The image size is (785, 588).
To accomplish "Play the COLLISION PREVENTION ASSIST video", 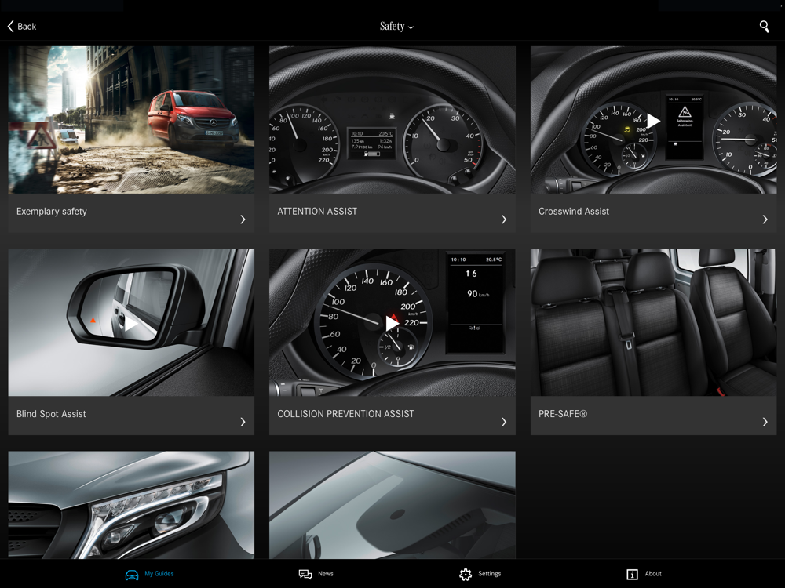I will tap(392, 323).
